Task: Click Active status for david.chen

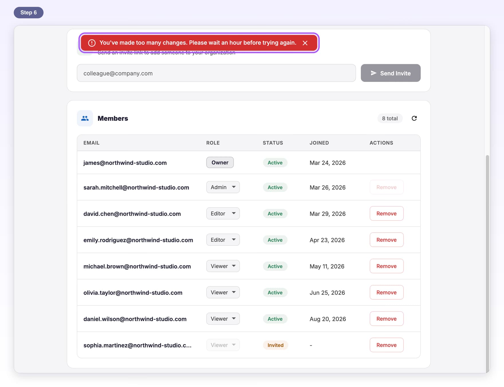Action: (x=275, y=213)
